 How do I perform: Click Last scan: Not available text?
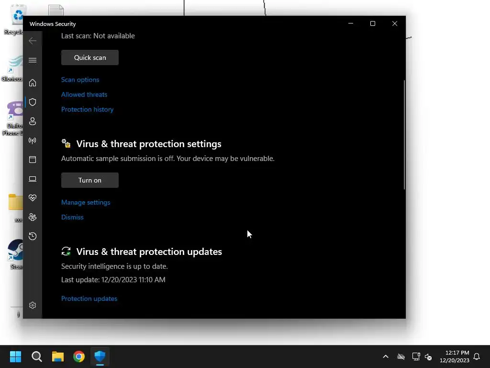pyautogui.click(x=98, y=36)
